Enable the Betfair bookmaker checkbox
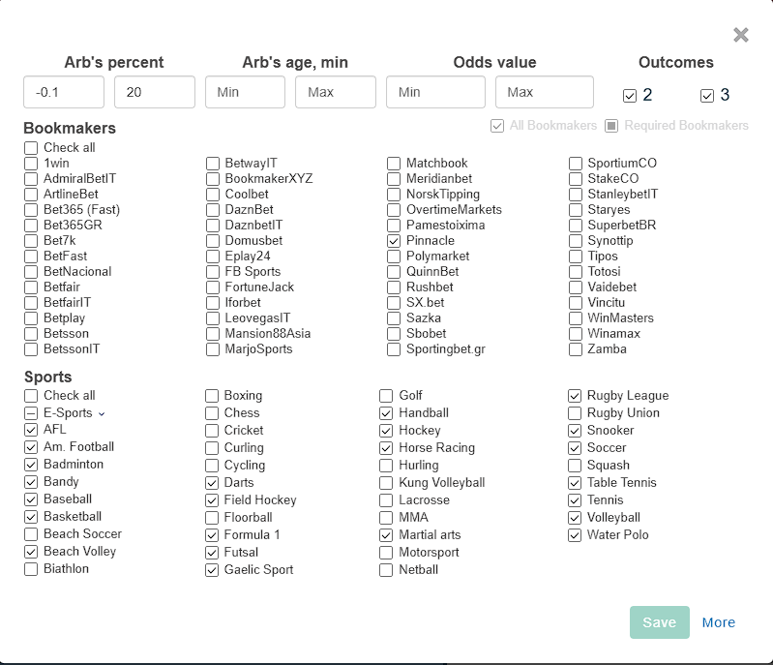Image resolution: width=773 pixels, height=665 pixels. (32, 287)
